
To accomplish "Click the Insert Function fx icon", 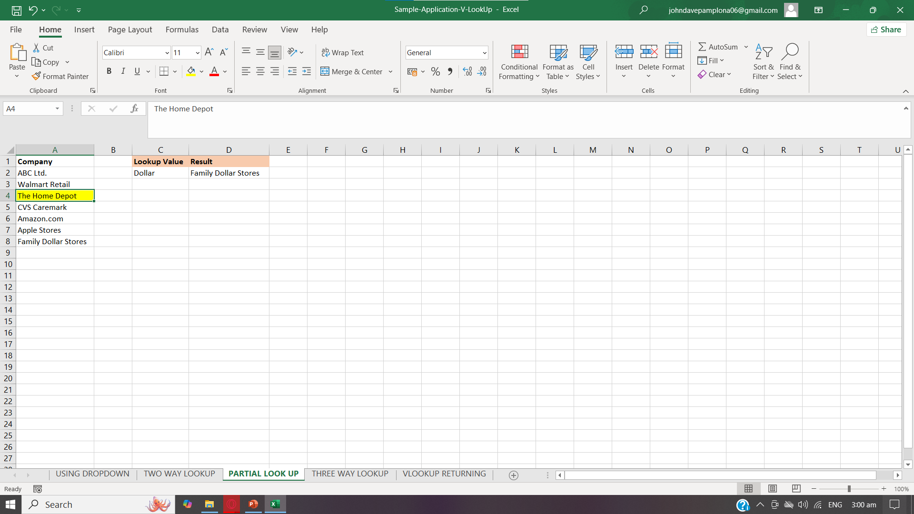I will click(x=134, y=109).
